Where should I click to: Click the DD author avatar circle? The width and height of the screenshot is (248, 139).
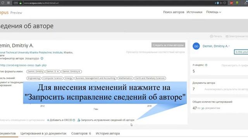(196, 46)
